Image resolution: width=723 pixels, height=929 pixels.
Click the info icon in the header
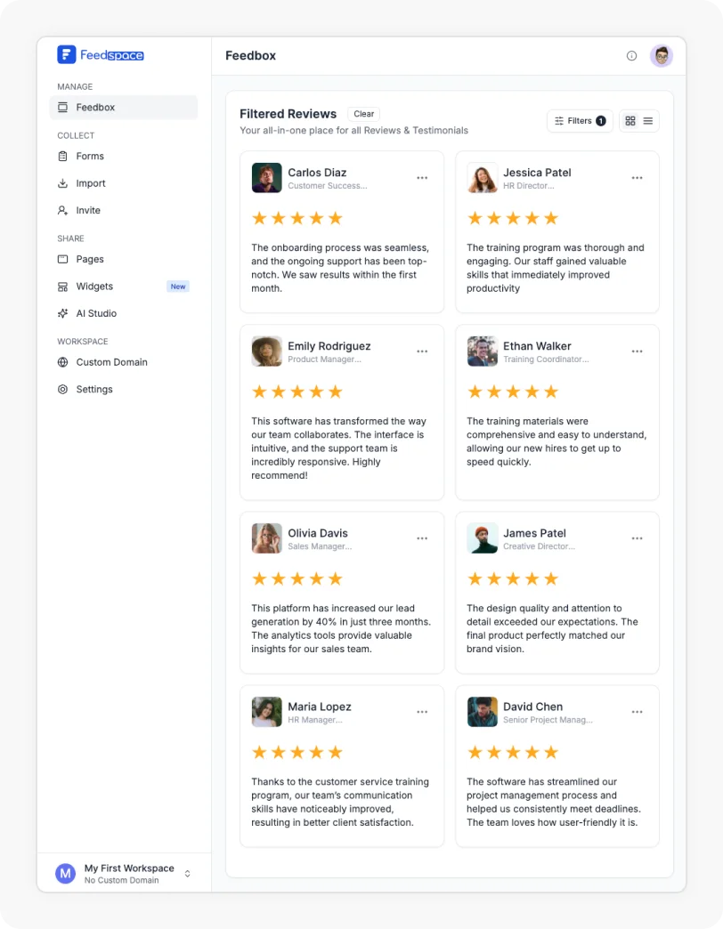(631, 55)
